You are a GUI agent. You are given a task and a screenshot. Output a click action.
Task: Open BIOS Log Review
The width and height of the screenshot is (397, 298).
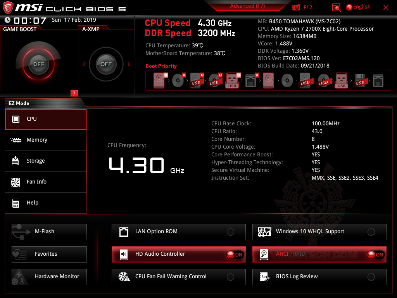coord(371,277)
